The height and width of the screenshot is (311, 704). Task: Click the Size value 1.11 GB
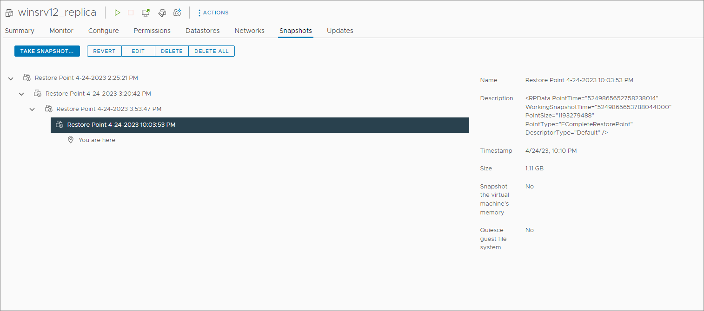[x=534, y=168]
